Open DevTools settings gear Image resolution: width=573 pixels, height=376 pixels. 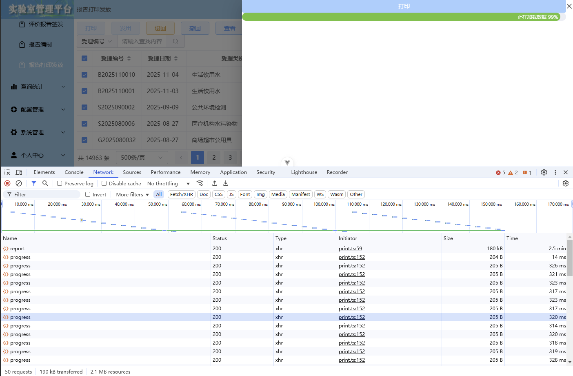544,172
